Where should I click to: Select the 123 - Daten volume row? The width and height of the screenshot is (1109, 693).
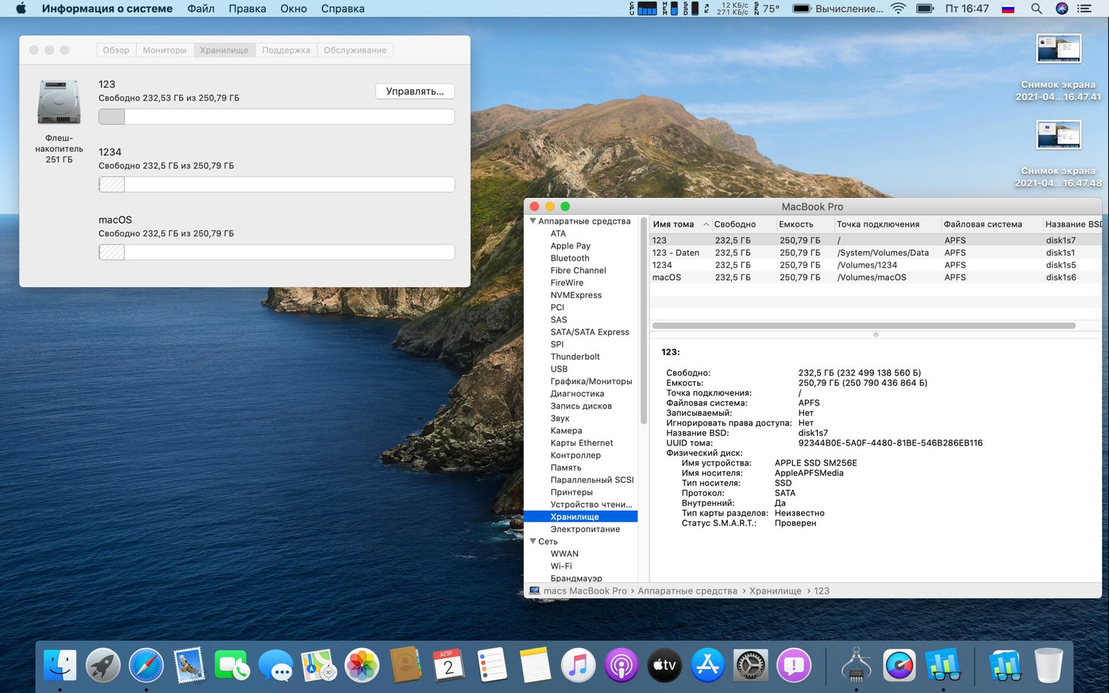(875, 253)
